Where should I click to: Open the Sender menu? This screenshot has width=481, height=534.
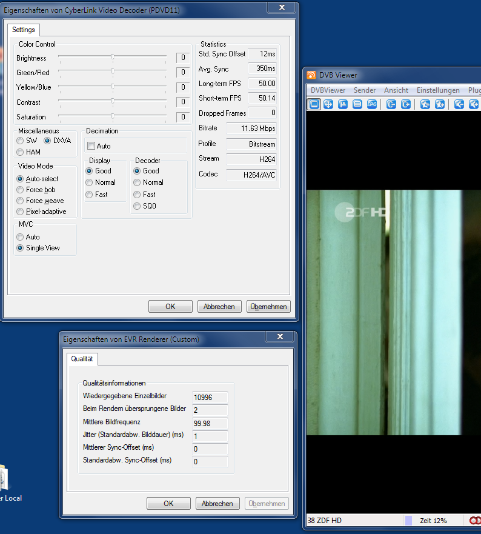(x=365, y=90)
